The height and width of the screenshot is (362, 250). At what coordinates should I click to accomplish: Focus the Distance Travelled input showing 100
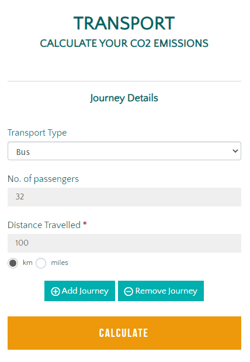124,243
